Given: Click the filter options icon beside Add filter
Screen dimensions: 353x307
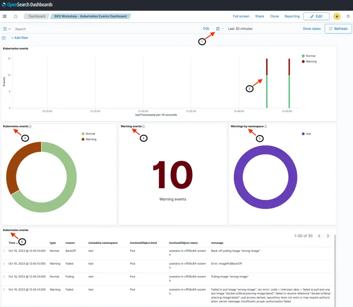Looking at the screenshot, I should (4, 38).
